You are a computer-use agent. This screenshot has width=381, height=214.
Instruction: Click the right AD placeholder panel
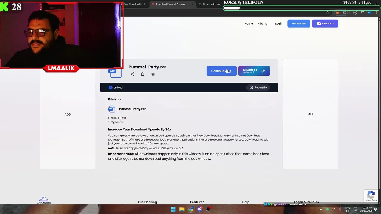point(310,114)
